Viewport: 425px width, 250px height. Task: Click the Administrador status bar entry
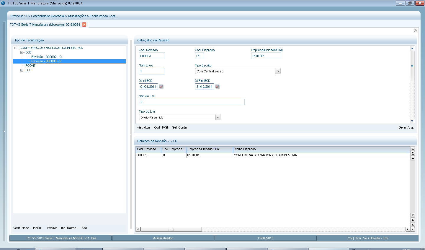(163, 238)
